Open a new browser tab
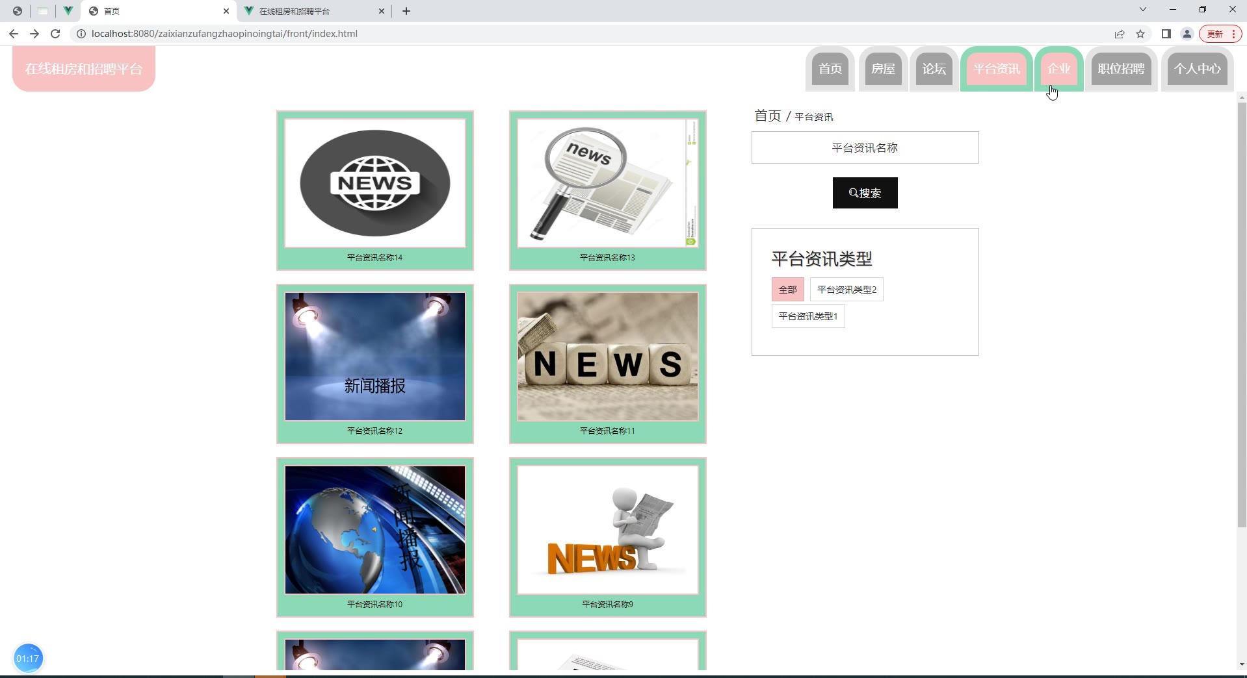The width and height of the screenshot is (1247, 678). click(x=406, y=11)
